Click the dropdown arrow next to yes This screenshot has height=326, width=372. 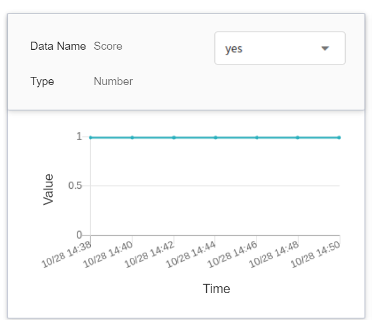coord(326,49)
